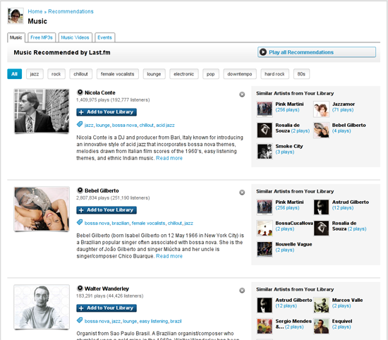Viewport: 388px width, 340px height.
Task: Filter by female vocalists tag
Action: pyautogui.click(x=118, y=74)
